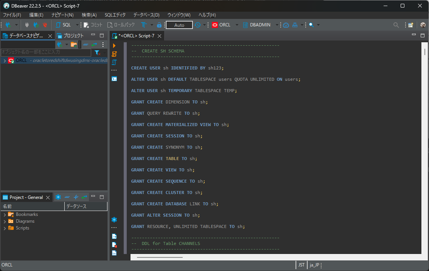
Task: Open the データベース(D) menu
Action: click(146, 15)
